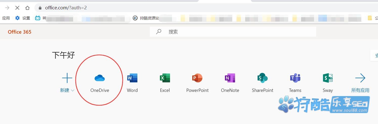Launch the Teams app icon
The height and width of the screenshot is (124, 378).
point(295,78)
